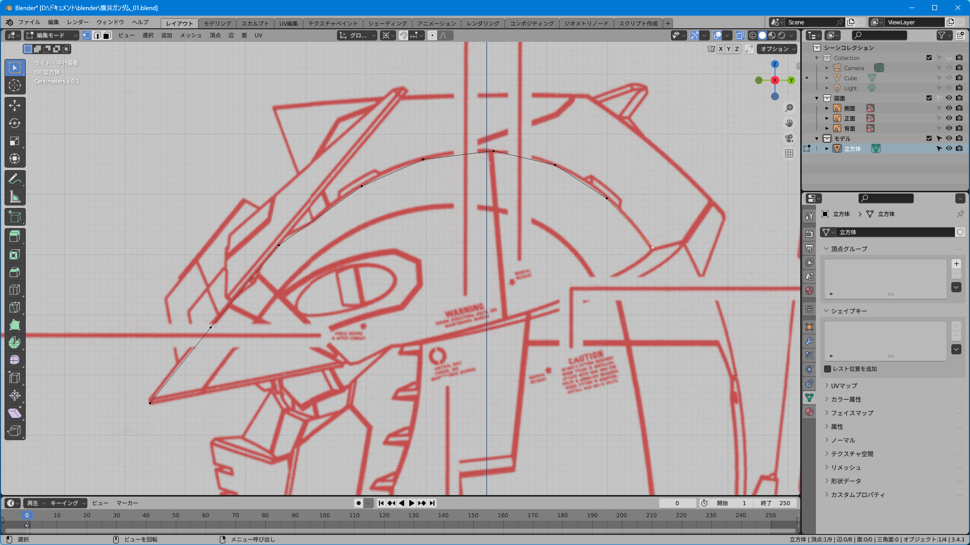Click the 終了 end frame field
The height and width of the screenshot is (545, 970).
click(x=775, y=503)
